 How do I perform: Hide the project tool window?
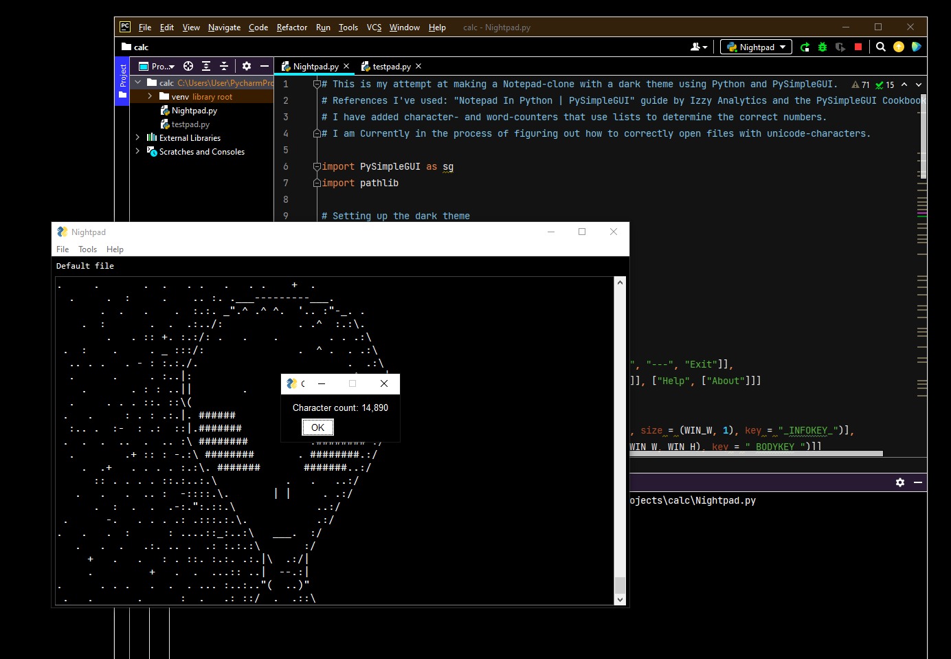pos(265,67)
